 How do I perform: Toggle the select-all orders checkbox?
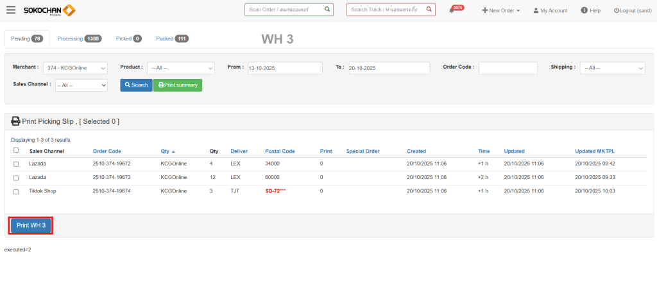[16, 151]
